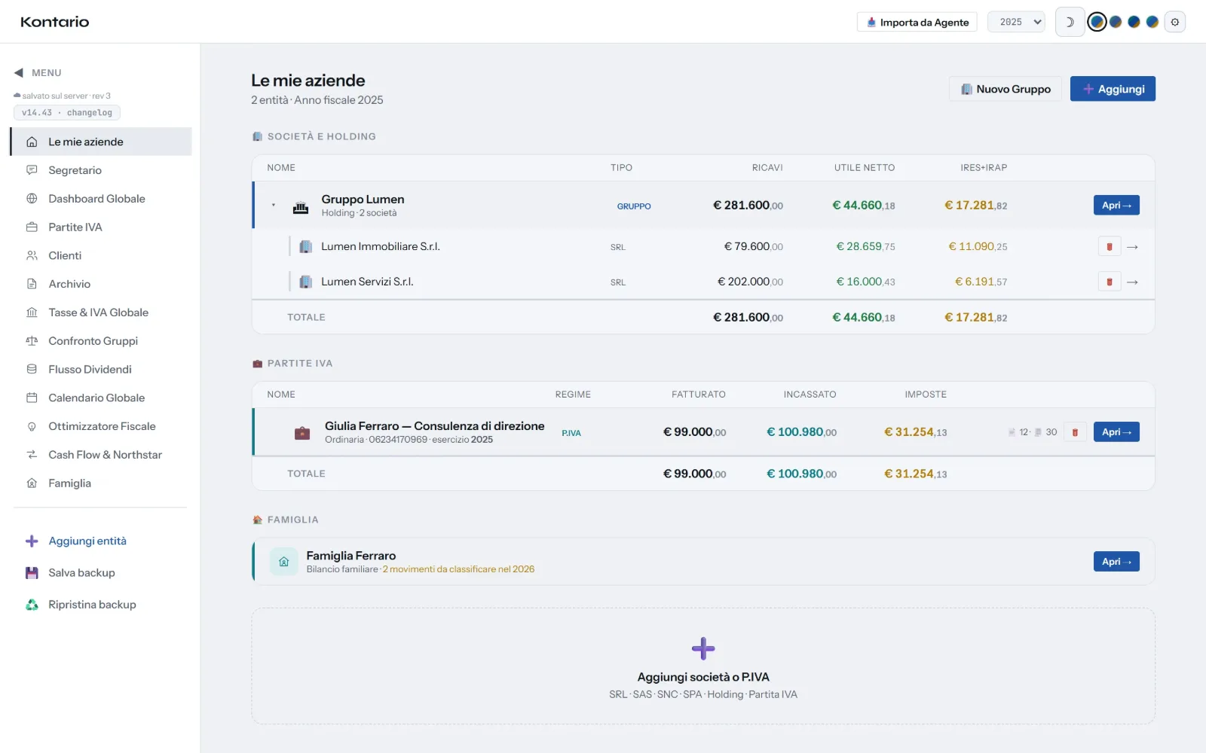The image size is (1206, 753).
Task: Open Gruppo Lumen with its Apri button
Action: [x=1116, y=206]
